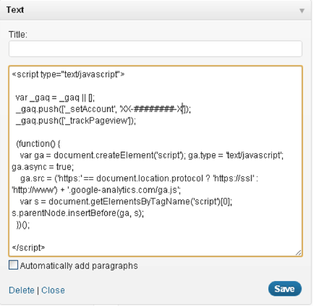Click the '_trackPageview' push line
Viewport: 313px width, 306px height.
point(76,121)
